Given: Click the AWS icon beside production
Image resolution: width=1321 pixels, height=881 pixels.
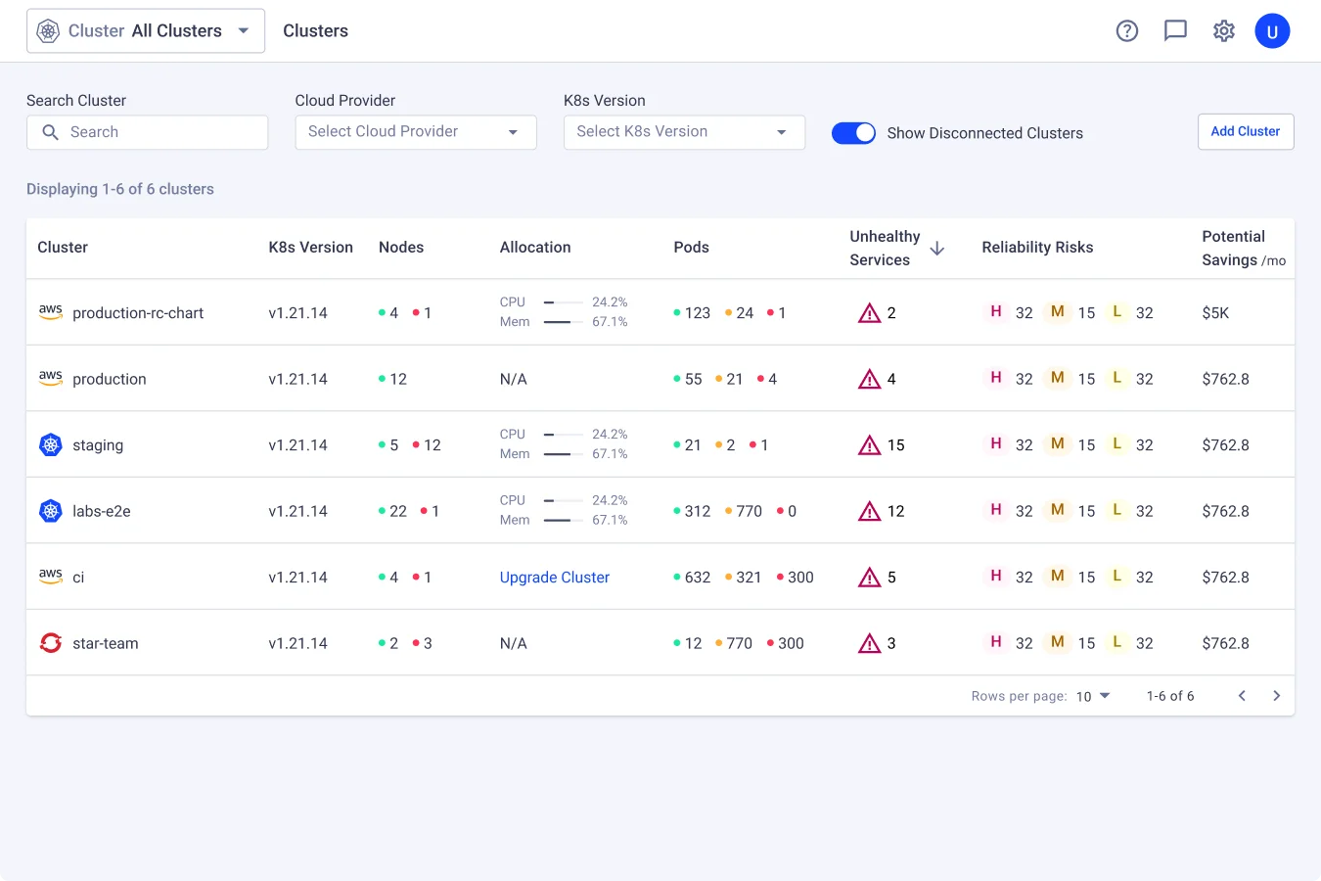Looking at the screenshot, I should tap(51, 378).
